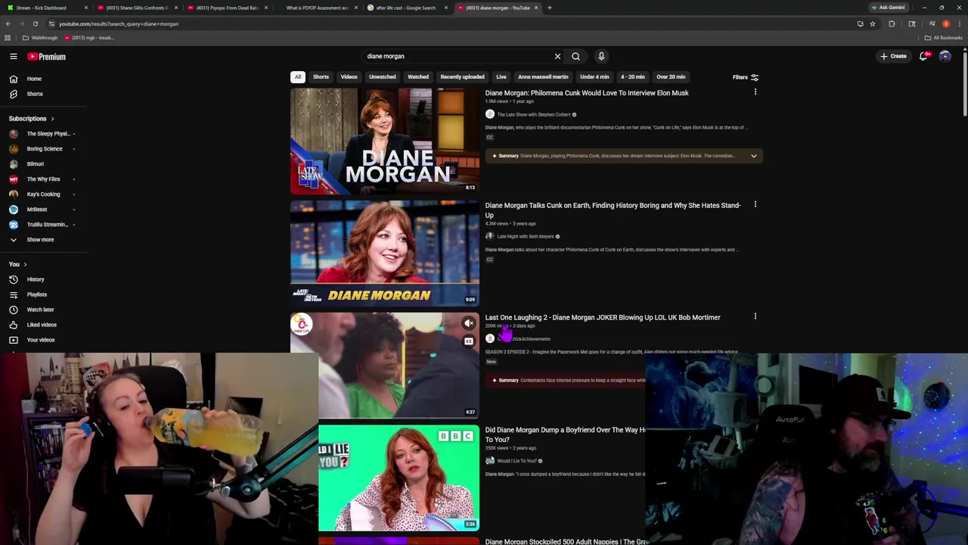The width and height of the screenshot is (968, 545).
Task: Open Your videos in the sidebar
Action: [41, 340]
